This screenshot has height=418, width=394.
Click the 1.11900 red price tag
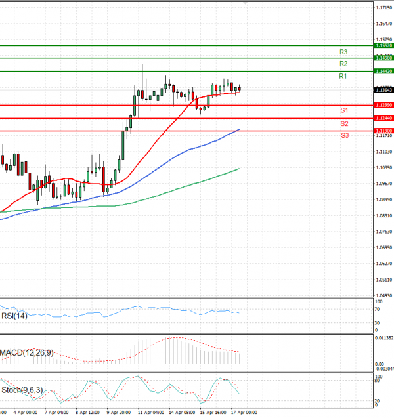click(383, 131)
